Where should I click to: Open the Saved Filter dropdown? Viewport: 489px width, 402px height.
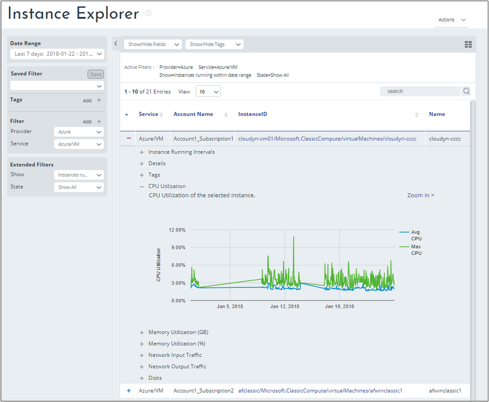(57, 86)
